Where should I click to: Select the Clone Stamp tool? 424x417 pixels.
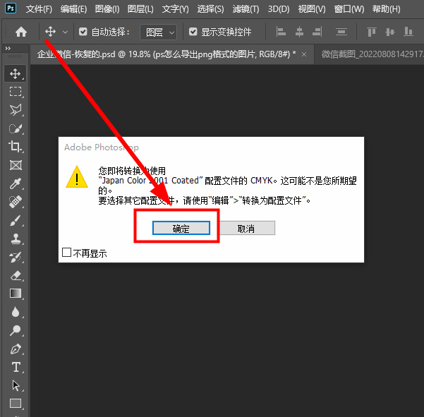[16, 238]
